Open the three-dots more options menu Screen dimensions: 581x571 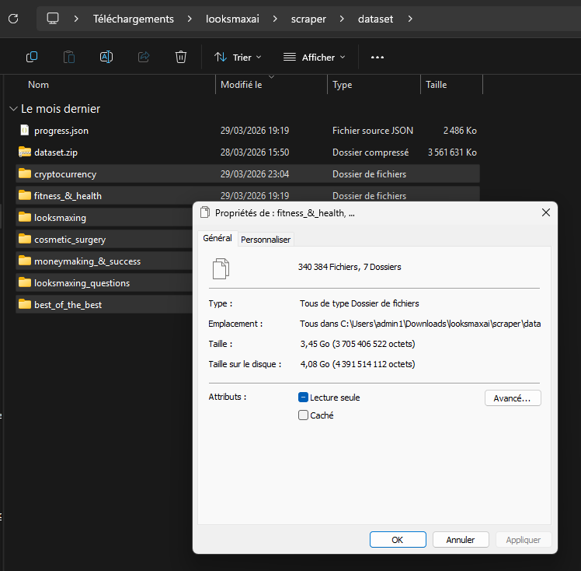point(377,57)
